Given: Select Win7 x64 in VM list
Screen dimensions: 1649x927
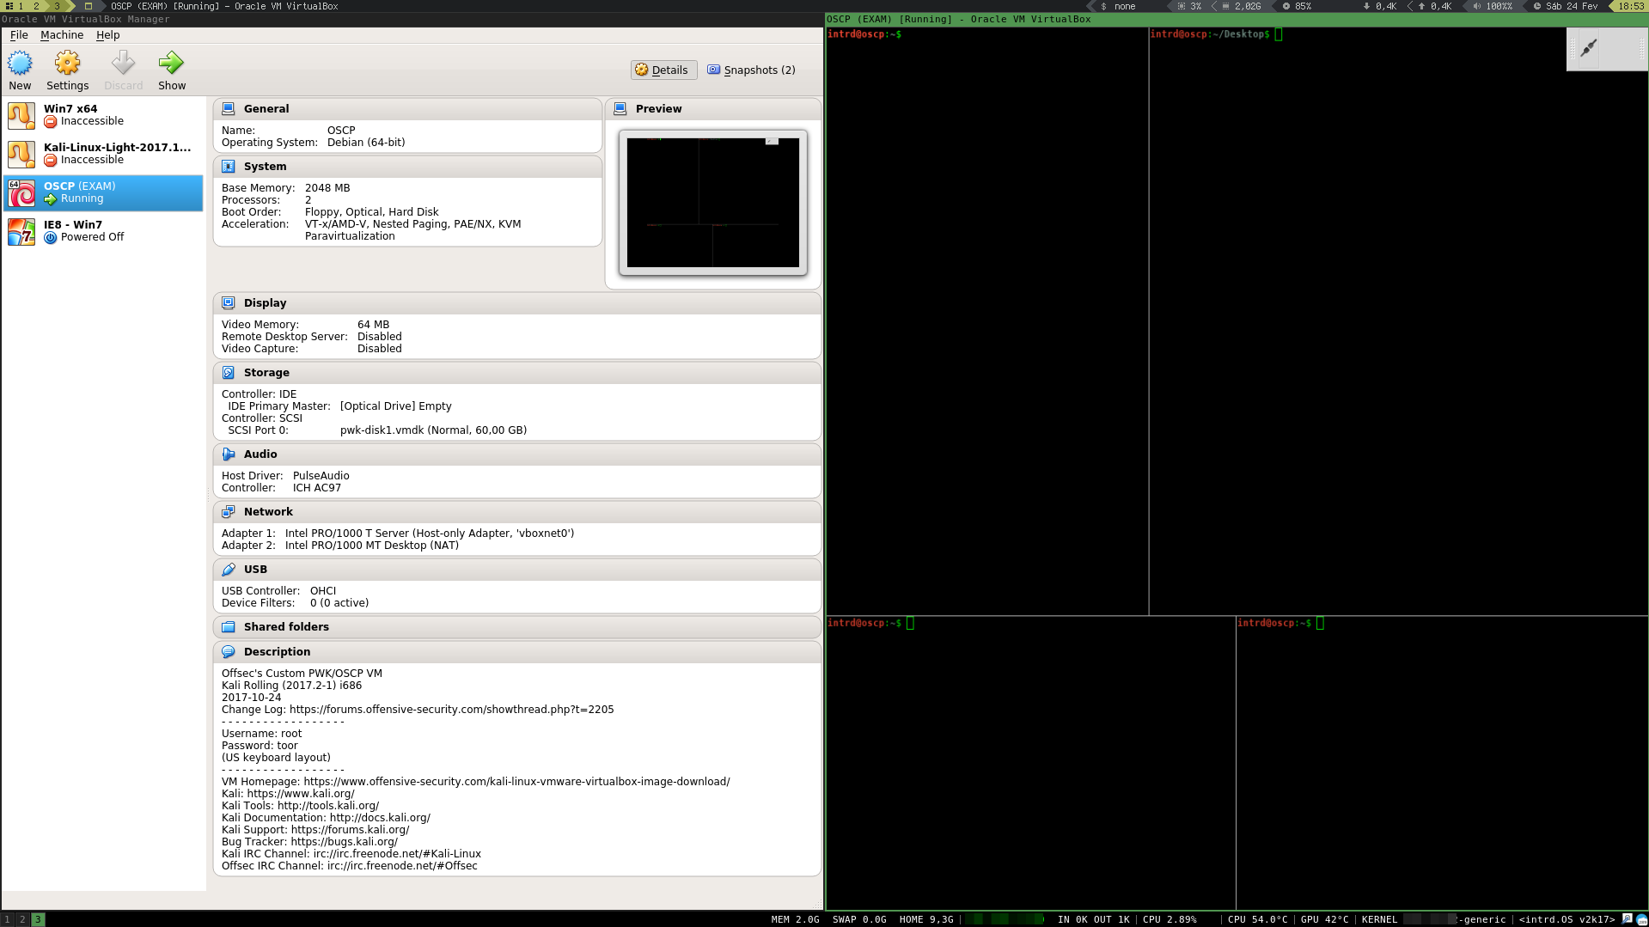Looking at the screenshot, I should click(103, 115).
